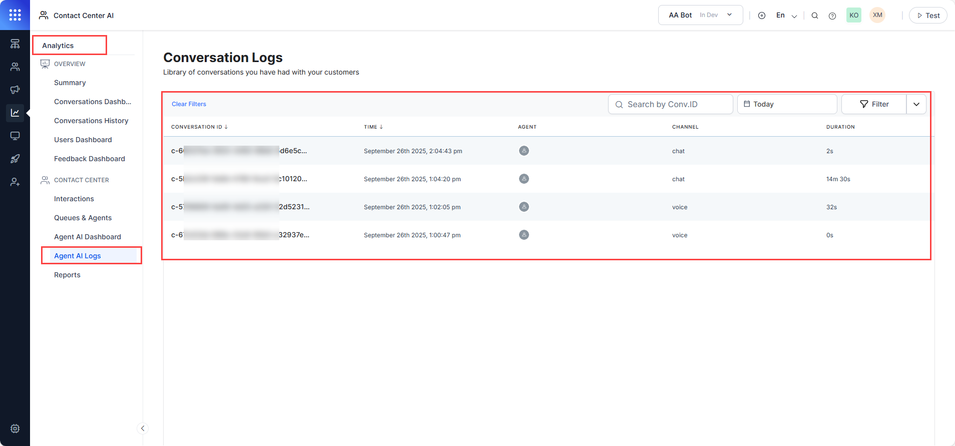Open the En language dropdown
The image size is (955, 446).
(786, 16)
